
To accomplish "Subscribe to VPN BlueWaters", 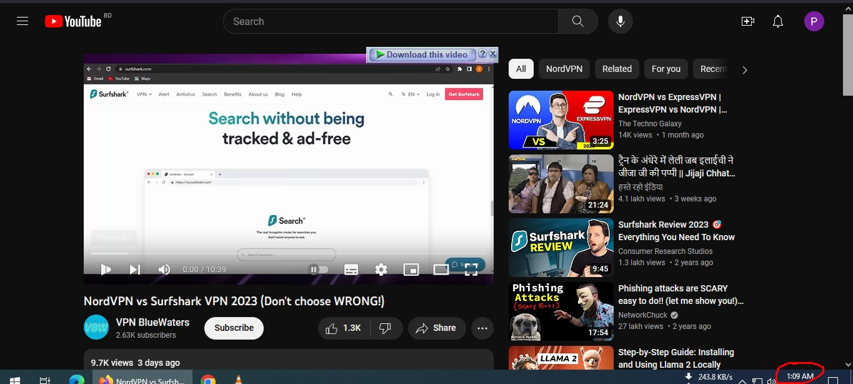I will click(x=234, y=328).
